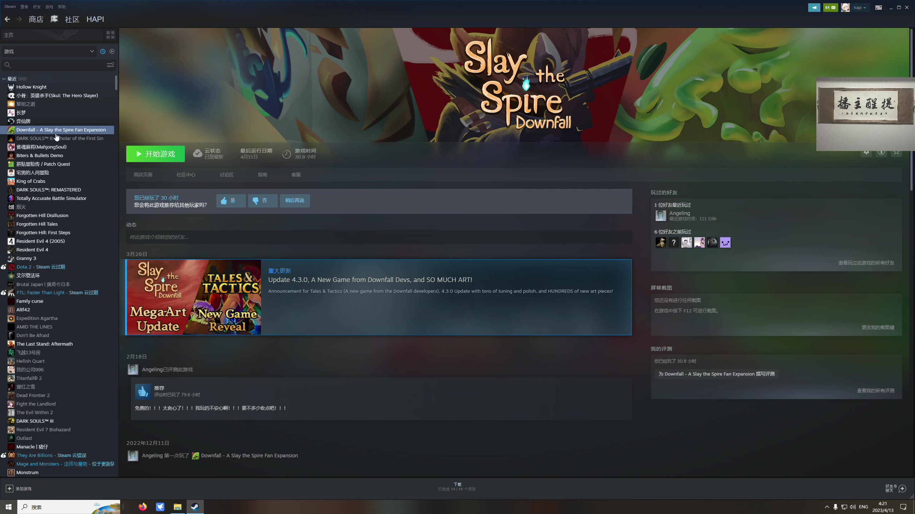Open the 好友 menu in menu bar

click(36, 7)
